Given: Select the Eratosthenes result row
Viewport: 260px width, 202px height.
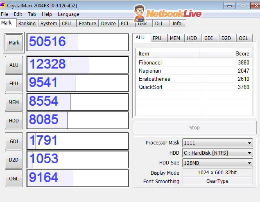Looking at the screenshot, I should point(194,79).
